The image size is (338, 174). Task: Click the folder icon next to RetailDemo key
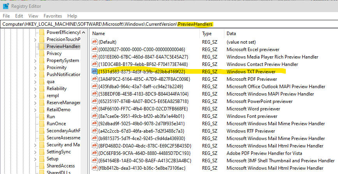click(x=42, y=110)
